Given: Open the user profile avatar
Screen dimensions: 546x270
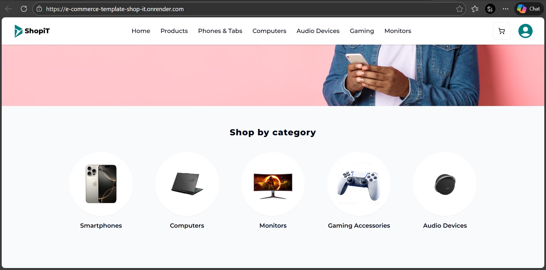Looking at the screenshot, I should click(525, 31).
